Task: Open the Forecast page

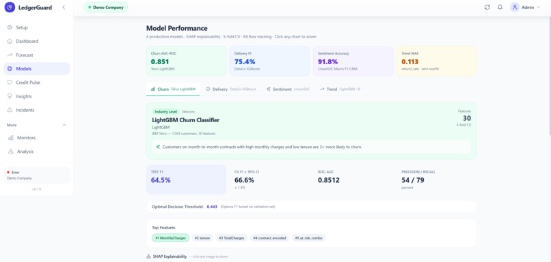Action: (x=36, y=55)
